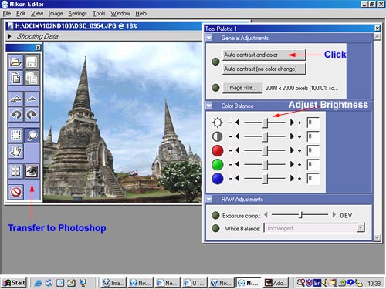Screen dimensions: 386x289
Task: Click the contrast slider handle
Action: [265, 136]
